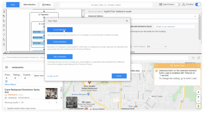
Task: Select the loop arrow icon in sidebar
Action: (x=4, y=35)
